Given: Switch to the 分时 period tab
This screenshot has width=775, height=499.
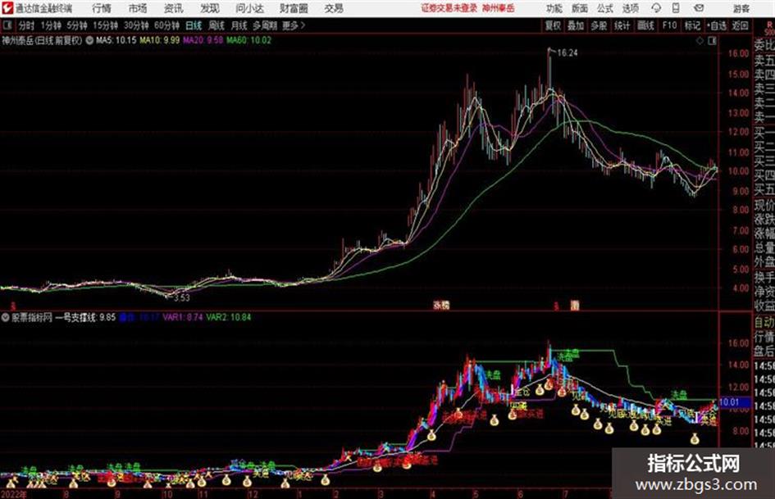Looking at the screenshot, I should point(27,25).
